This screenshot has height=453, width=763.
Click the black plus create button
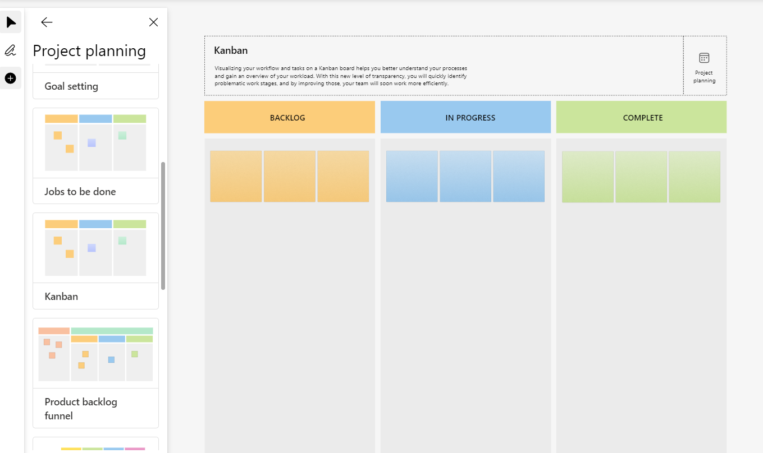coord(10,78)
